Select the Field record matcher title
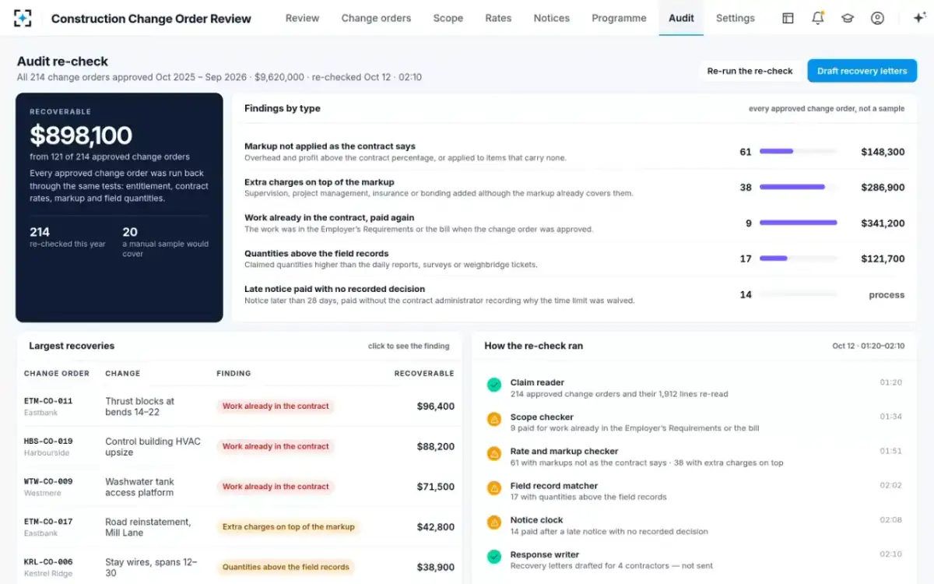Screen dimensions: 934x584 click(554, 486)
